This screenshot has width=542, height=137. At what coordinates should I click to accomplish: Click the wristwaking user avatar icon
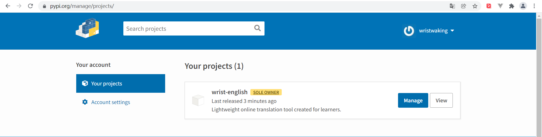(x=409, y=31)
